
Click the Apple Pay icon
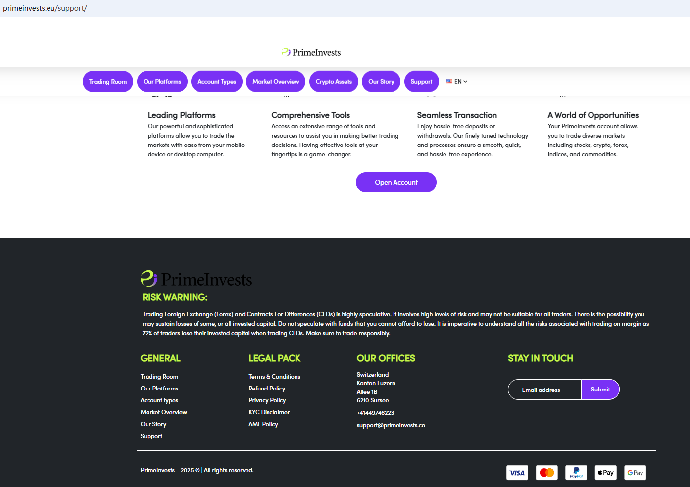[x=606, y=473]
